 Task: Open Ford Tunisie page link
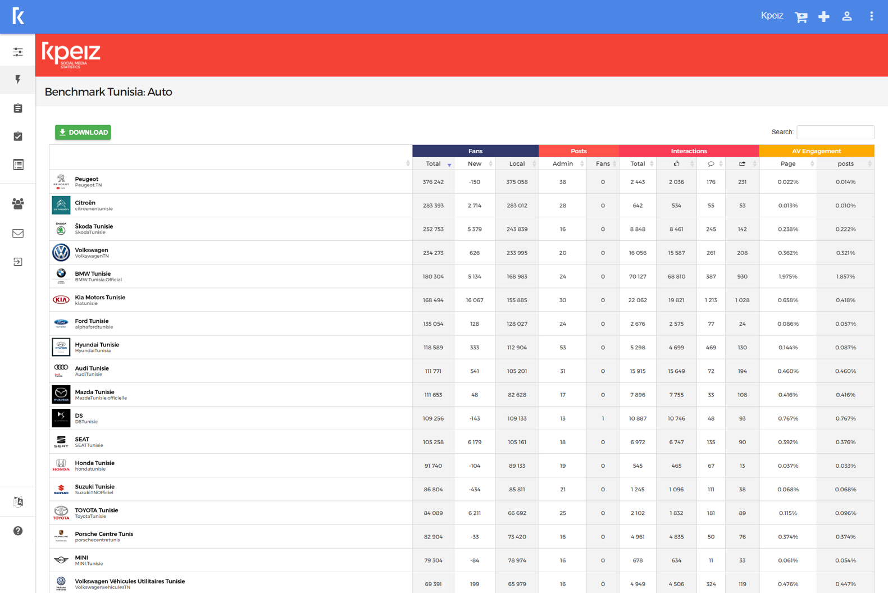tap(92, 321)
